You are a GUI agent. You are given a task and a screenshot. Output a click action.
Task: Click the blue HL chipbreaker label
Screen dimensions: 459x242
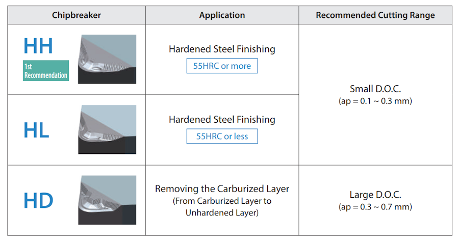click(x=36, y=130)
